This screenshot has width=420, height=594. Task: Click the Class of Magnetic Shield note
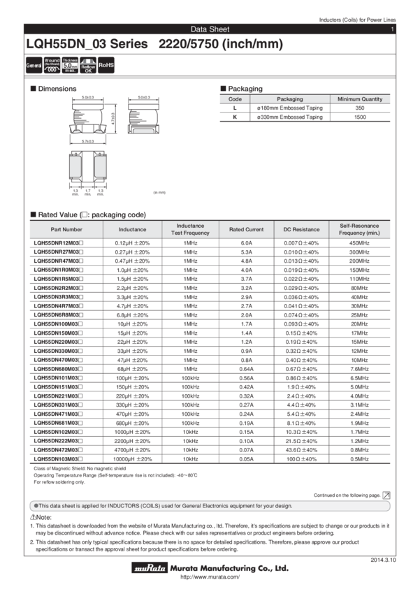[x=80, y=469]
